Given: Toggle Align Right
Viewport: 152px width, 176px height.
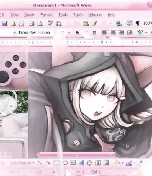Looking at the screenshot, I should click(x=121, y=32).
